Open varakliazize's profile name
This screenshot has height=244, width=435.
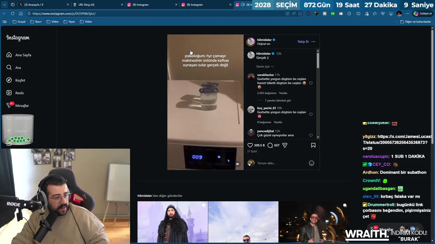click(265, 75)
